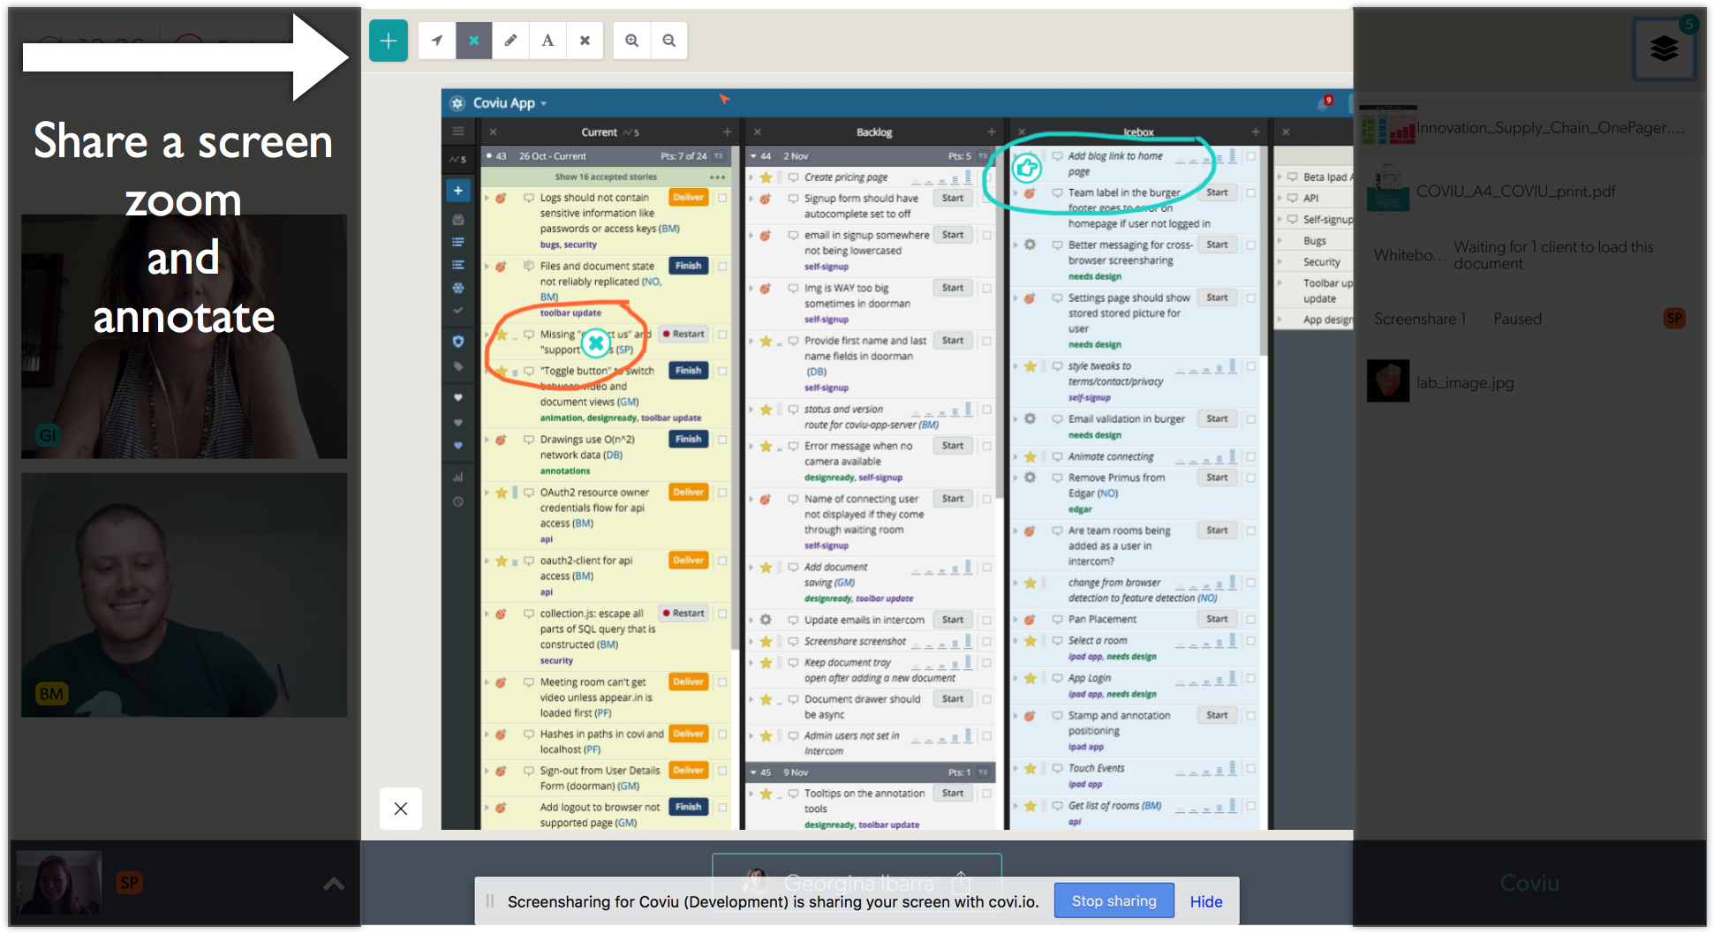Viewport: 1714px width, 934px height.
Task: Add story via Icebox panel plus
Action: [1255, 132]
